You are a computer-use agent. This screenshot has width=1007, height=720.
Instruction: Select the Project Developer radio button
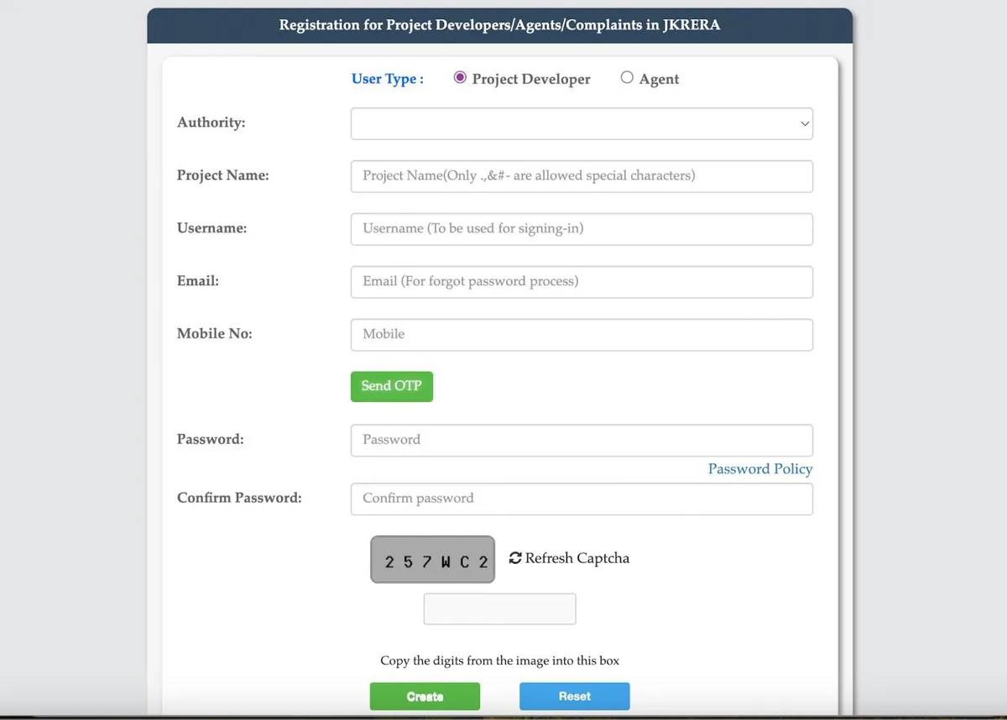pyautogui.click(x=460, y=78)
